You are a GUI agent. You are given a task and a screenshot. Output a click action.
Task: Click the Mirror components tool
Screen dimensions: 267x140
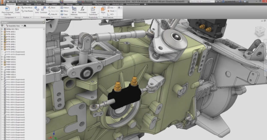(x=65, y=11)
